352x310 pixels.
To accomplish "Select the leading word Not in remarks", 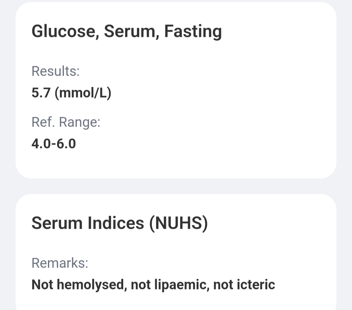I will point(42,285).
